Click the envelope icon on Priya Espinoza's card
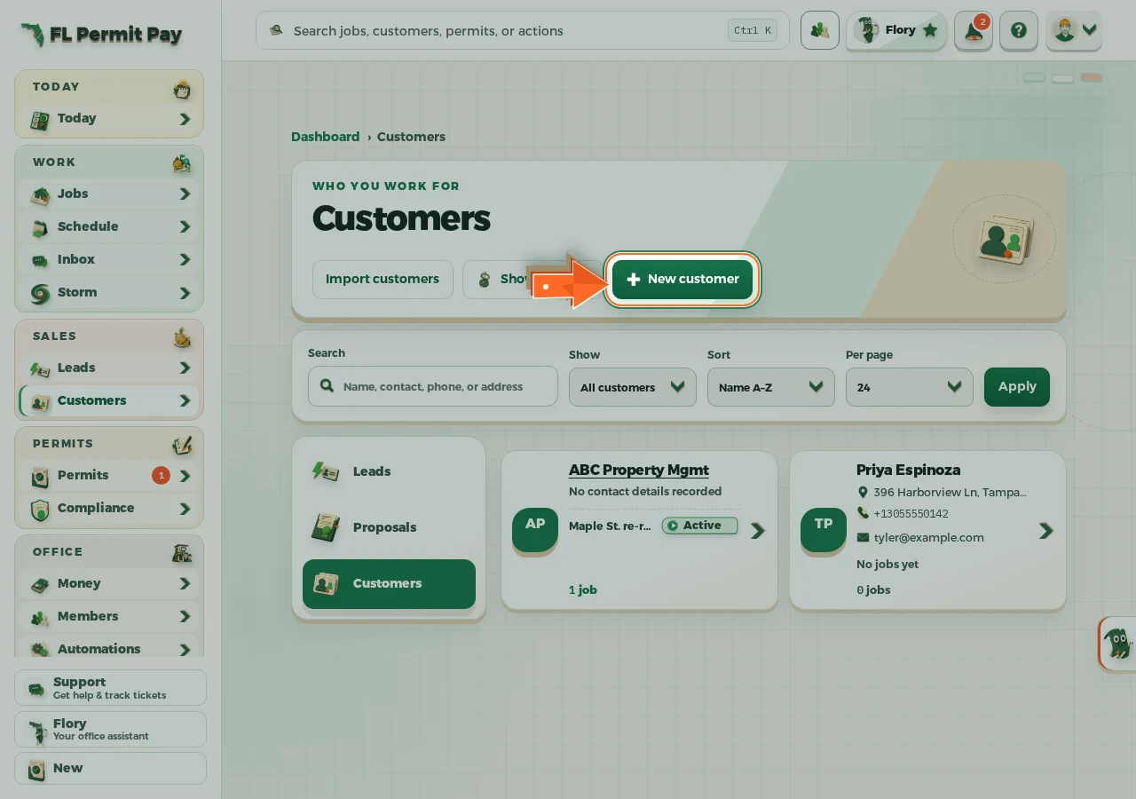1136x799 pixels. tap(863, 538)
